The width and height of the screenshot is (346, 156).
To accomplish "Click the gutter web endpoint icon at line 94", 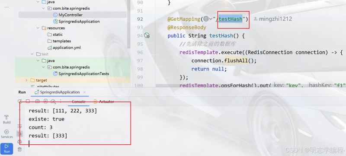I will point(147,35).
